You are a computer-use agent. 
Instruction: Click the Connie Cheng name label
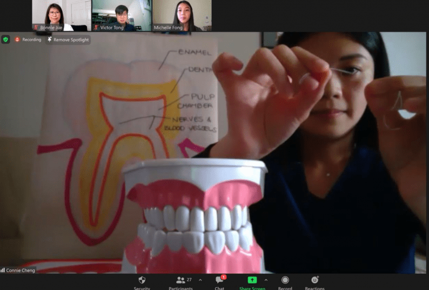pyautogui.click(x=21, y=271)
